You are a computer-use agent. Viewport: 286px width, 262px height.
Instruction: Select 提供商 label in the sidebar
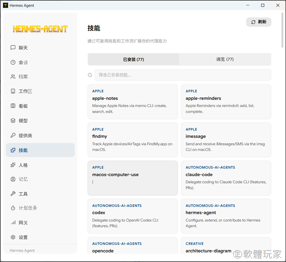[25, 135]
